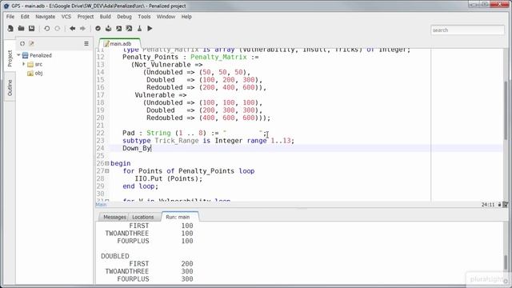Go forward to next location arrow
This screenshot has height=288, width=512.
[x=83, y=29]
